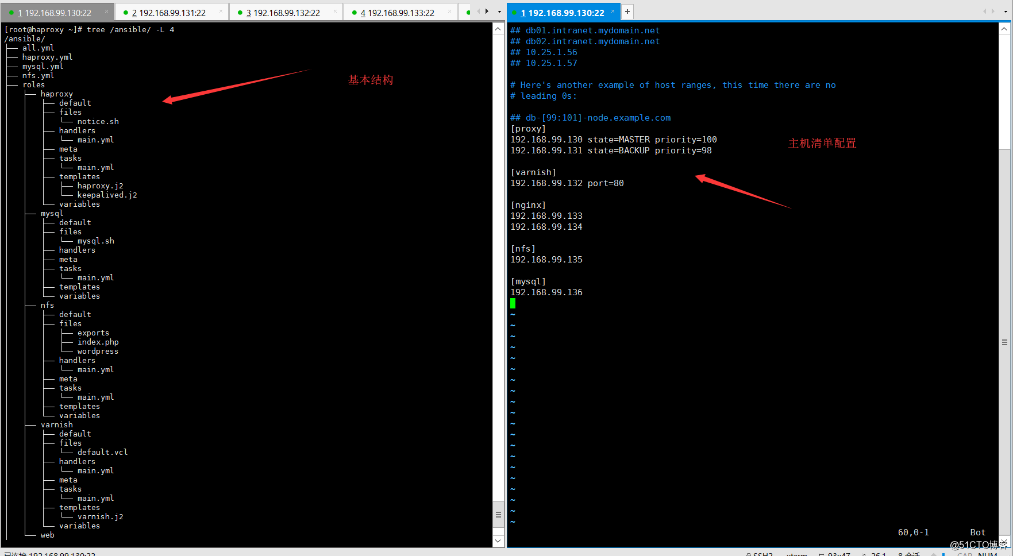
Task: Click all.yml in tree output
Action: [x=38, y=48]
